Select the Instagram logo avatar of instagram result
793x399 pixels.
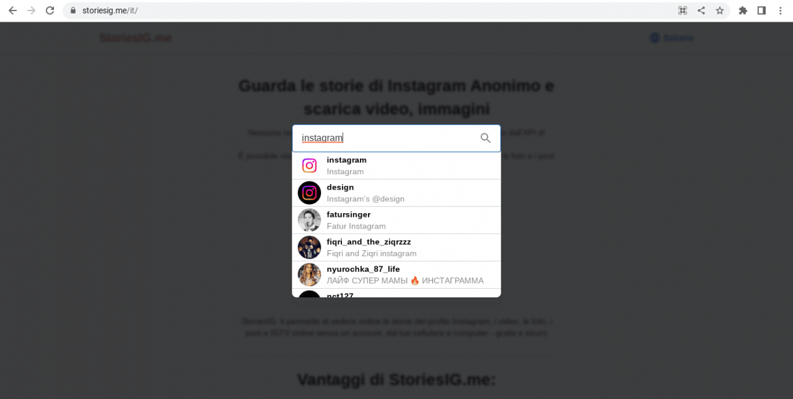point(309,165)
